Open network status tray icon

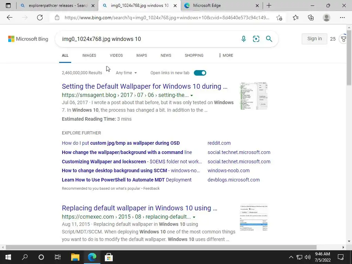click(x=299, y=257)
